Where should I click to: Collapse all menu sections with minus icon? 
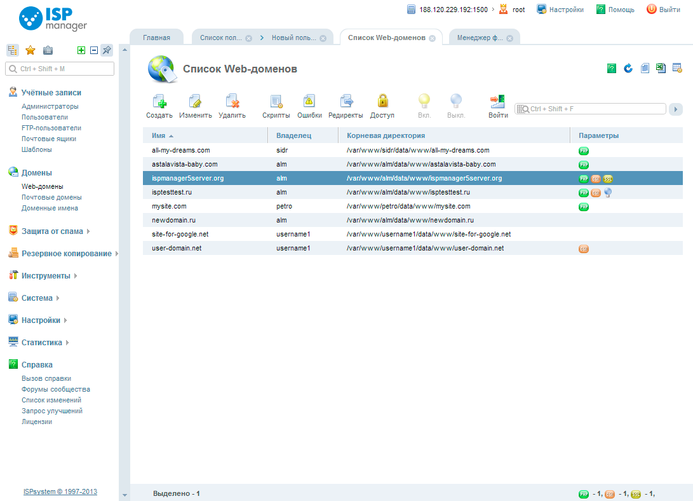[x=94, y=50]
